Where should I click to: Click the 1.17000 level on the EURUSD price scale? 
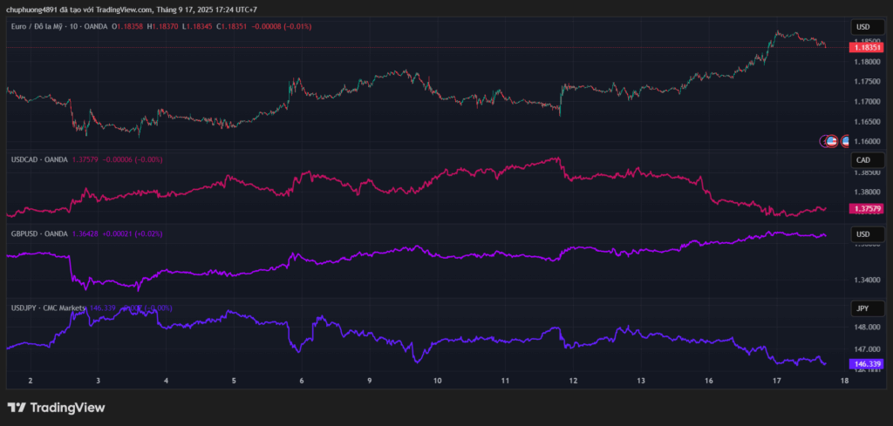(x=865, y=101)
